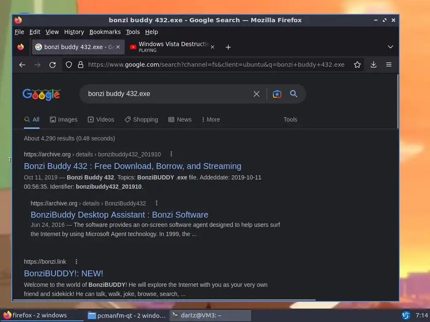The image size is (430, 322).
Task: Click the YouTube icon on playing tab
Action: tap(133, 47)
